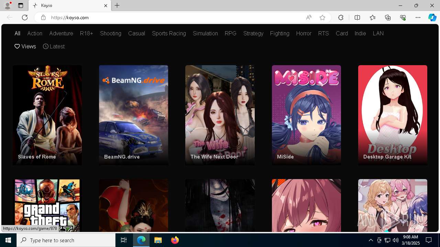
Task: Toggle Split screen icon
Action: point(357,17)
